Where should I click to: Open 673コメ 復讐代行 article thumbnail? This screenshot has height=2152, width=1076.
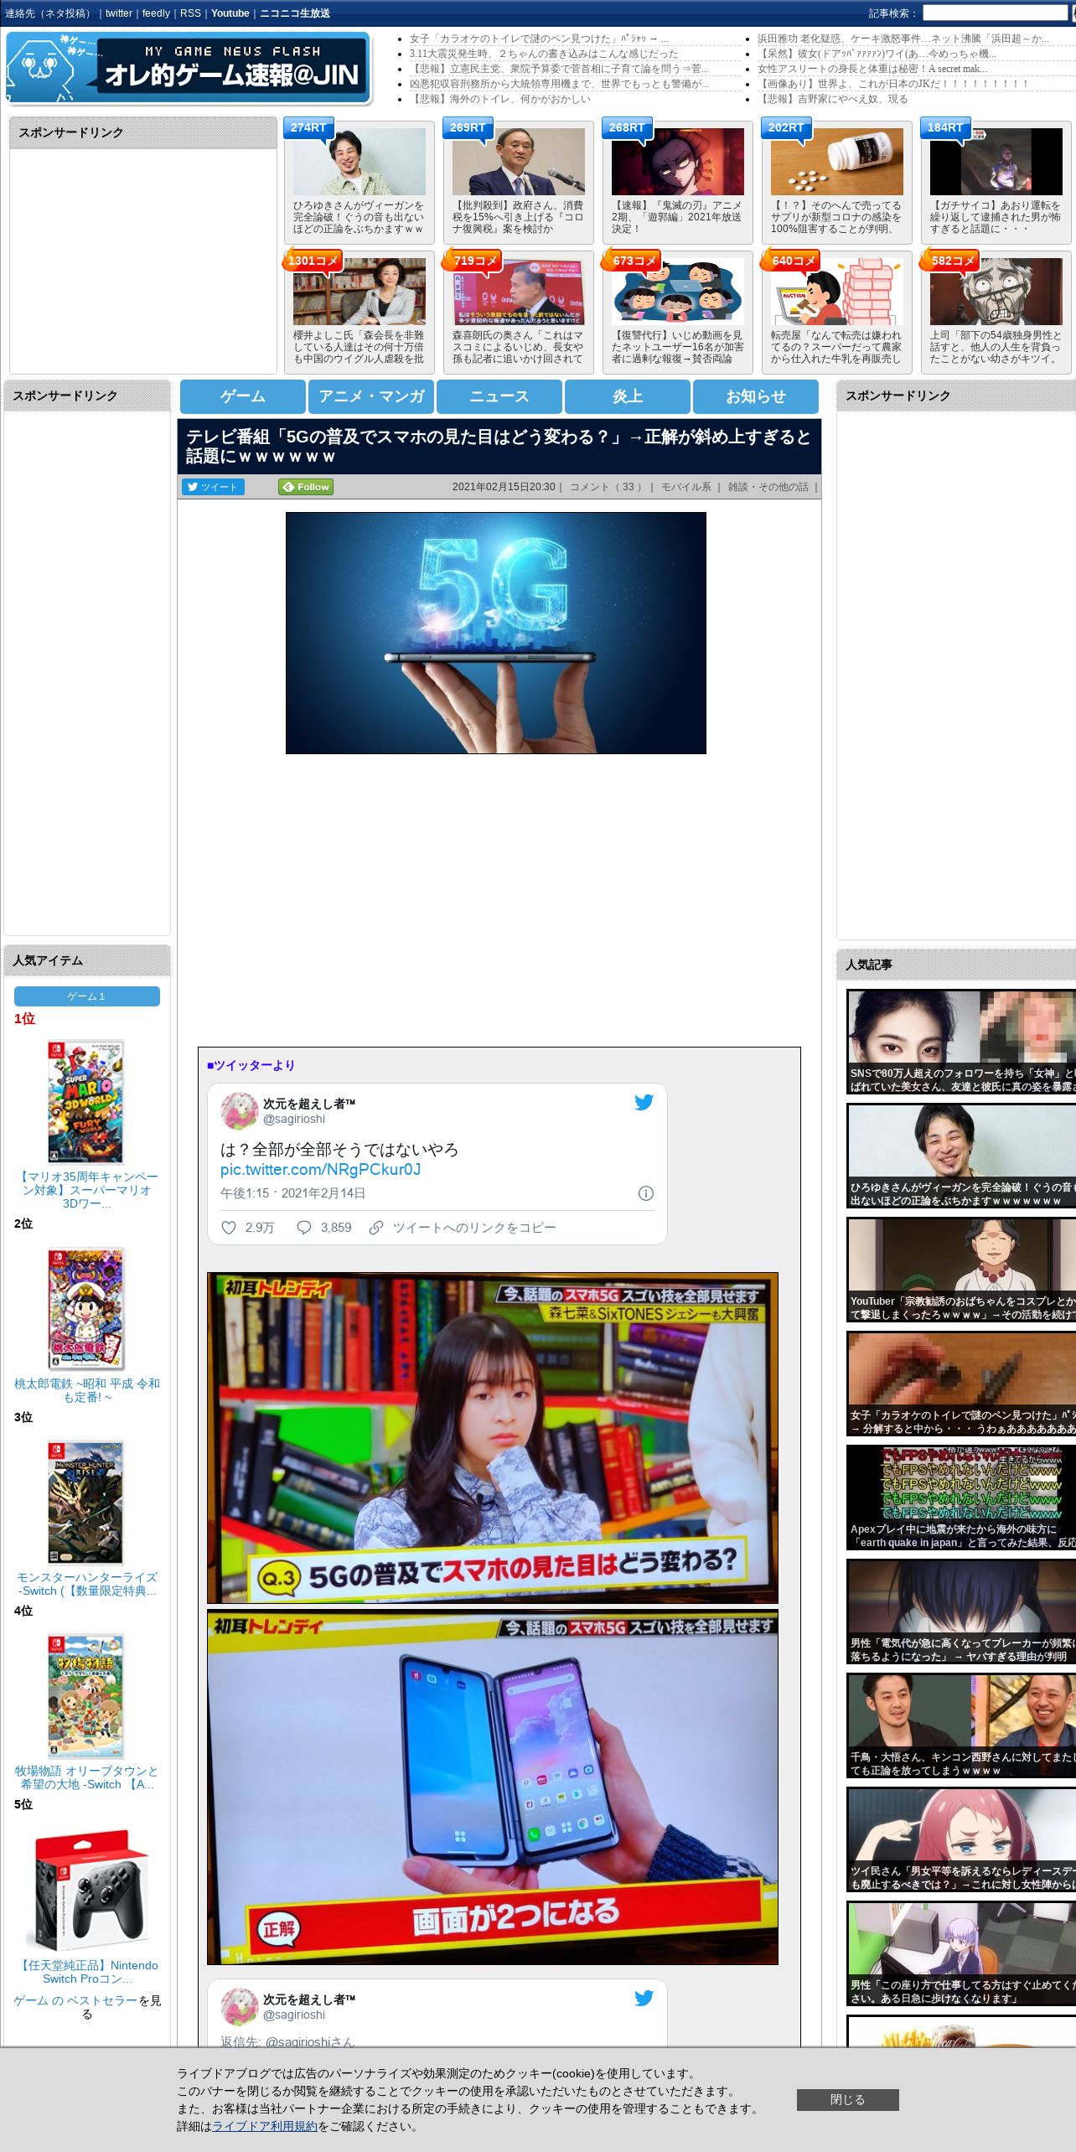tap(678, 291)
